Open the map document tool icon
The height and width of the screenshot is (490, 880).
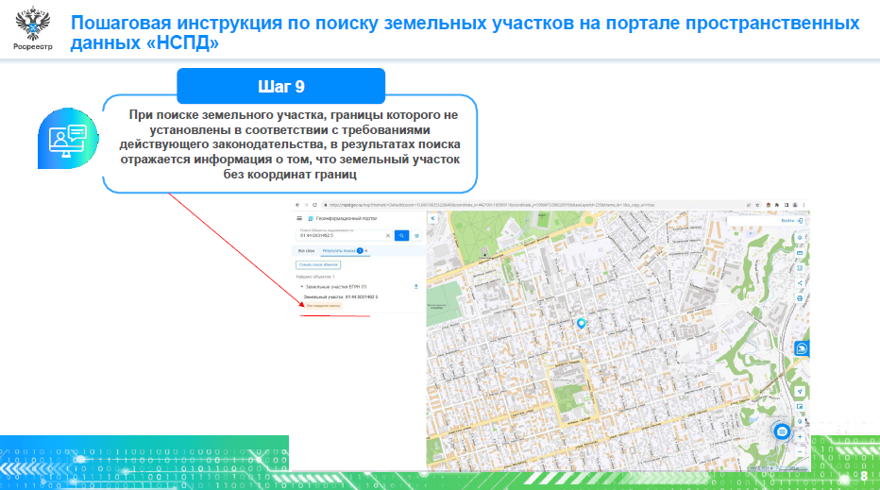pos(800,268)
